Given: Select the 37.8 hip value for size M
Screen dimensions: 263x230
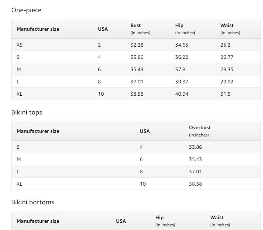Looking at the screenshot, I should (x=180, y=69).
